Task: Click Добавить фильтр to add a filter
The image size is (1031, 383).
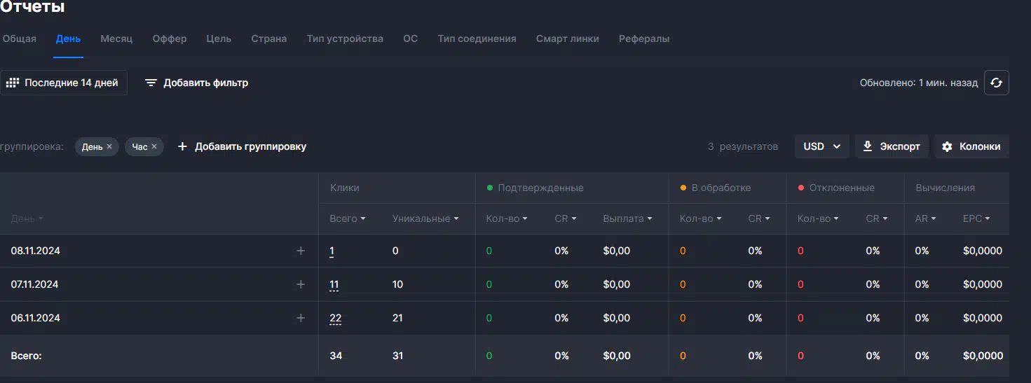Action: [197, 83]
